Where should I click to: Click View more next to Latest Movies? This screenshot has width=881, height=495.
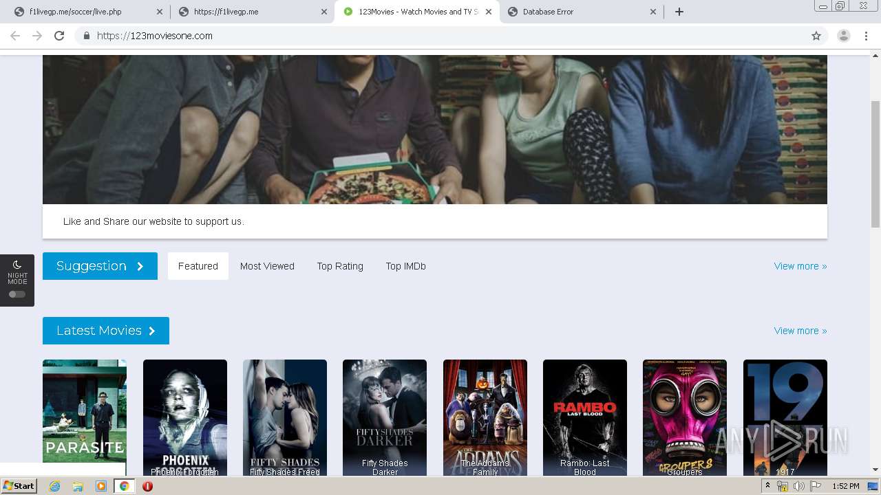[800, 331]
